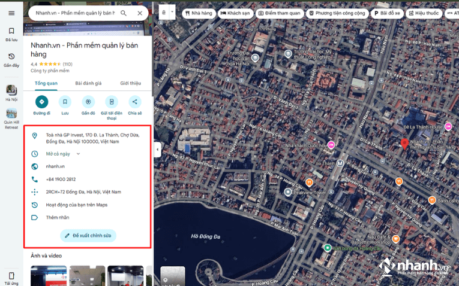The image size is (459, 286).
Task: Open the first photo thumbnail under Ảnh và video
Action: click(x=49, y=276)
